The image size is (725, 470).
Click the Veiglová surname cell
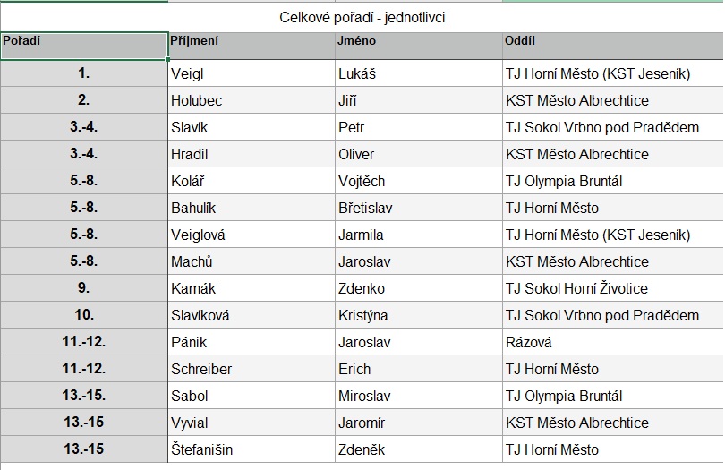click(x=252, y=235)
